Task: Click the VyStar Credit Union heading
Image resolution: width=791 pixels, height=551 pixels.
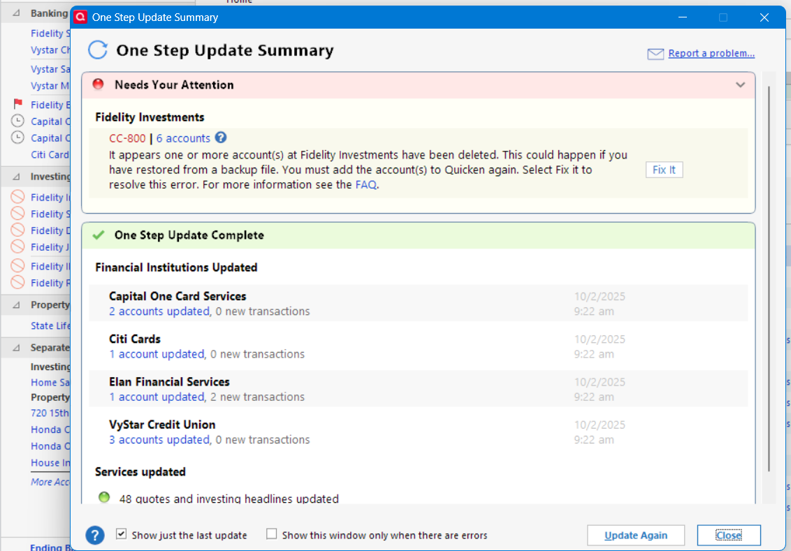Action: point(162,425)
